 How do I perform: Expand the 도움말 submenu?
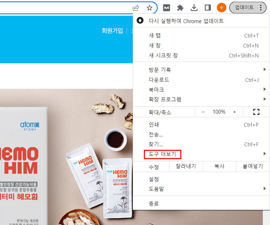coord(201,189)
